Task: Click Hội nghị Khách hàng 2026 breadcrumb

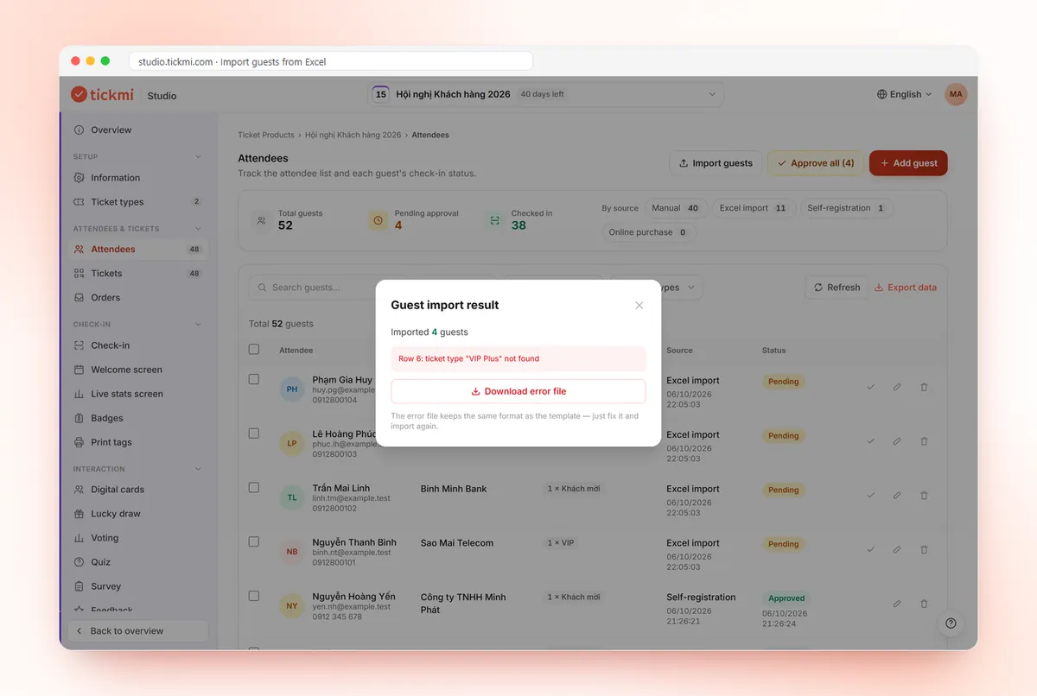Action: tap(353, 135)
